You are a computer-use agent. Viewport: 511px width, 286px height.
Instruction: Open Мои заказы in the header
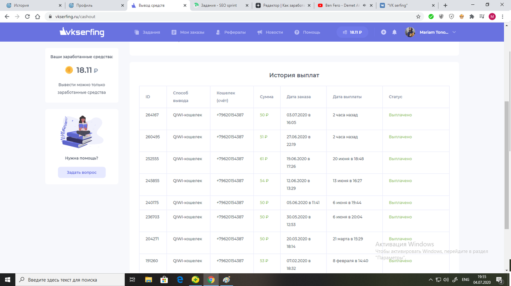tap(188, 32)
